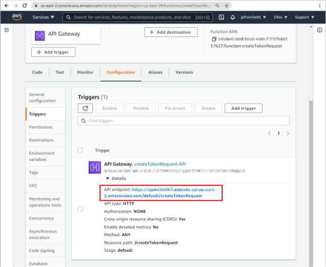
Task: Open Asynchronous invocation settings
Action: (x=45, y=234)
